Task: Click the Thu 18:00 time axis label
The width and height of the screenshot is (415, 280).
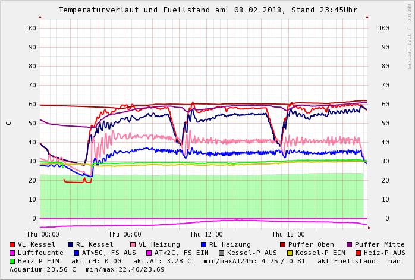Action: click(x=288, y=234)
